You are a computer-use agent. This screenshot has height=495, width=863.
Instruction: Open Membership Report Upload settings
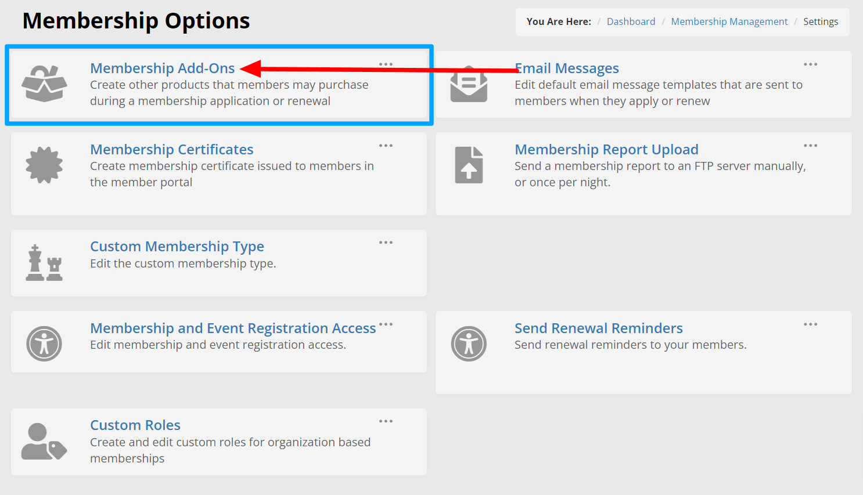[x=606, y=149]
